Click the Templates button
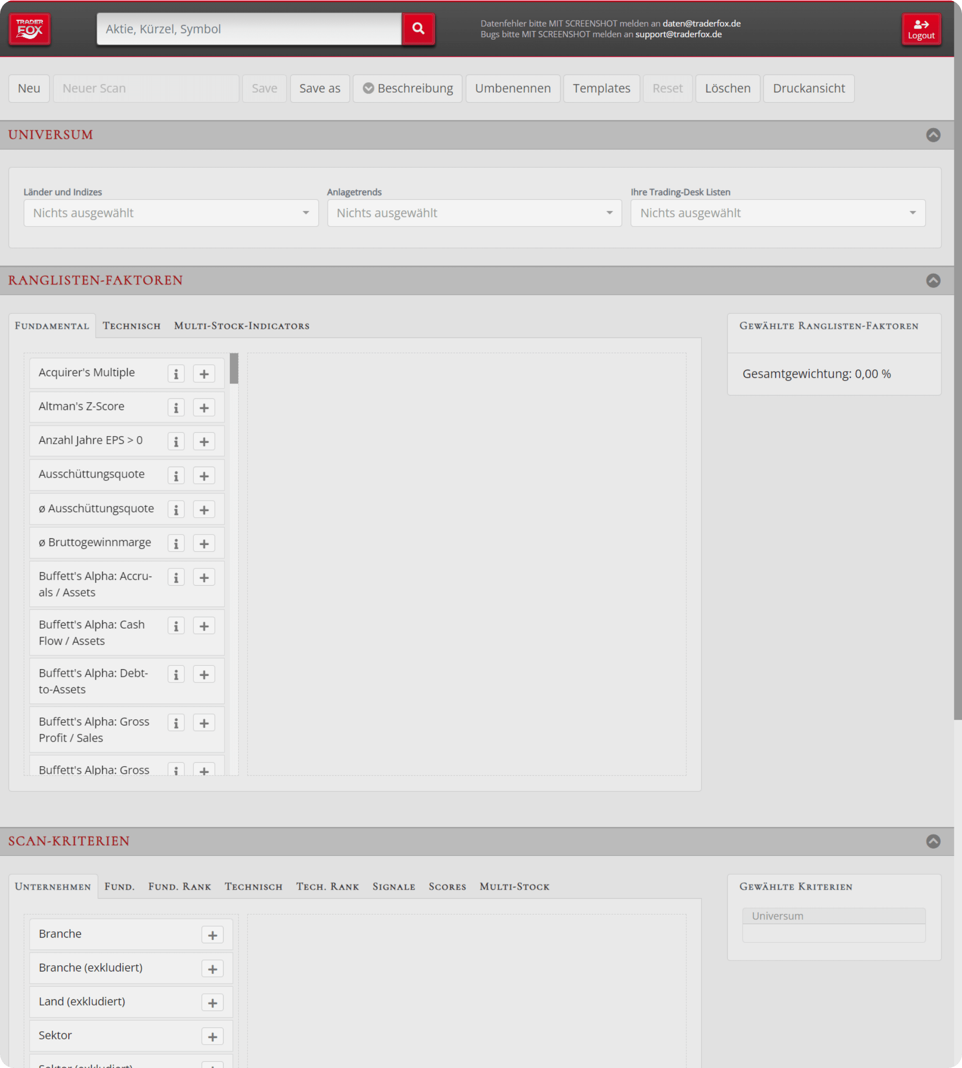The height and width of the screenshot is (1068, 962). pyautogui.click(x=601, y=88)
